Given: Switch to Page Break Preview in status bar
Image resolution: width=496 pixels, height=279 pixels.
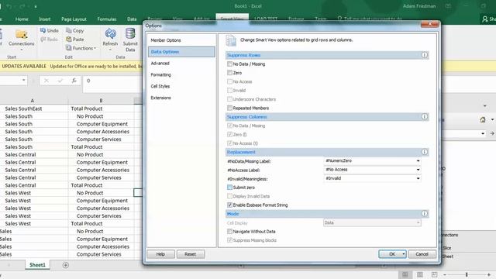Looking at the screenshot, I should pos(434,274).
